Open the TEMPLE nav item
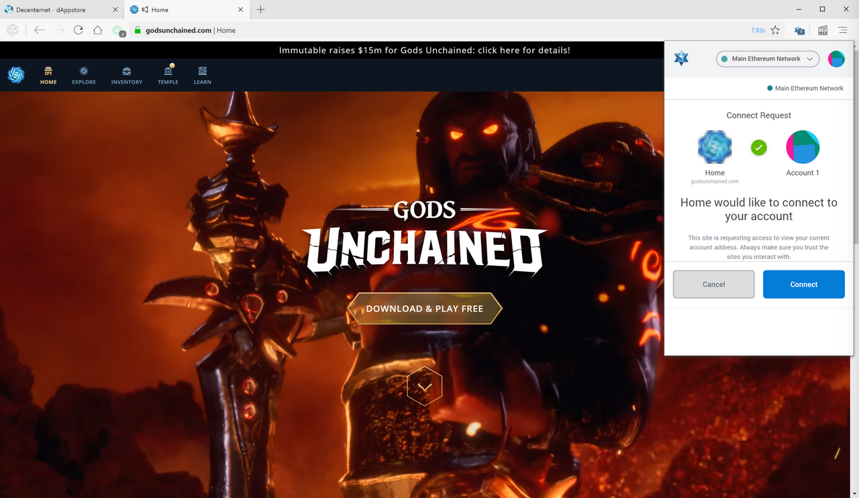859x498 pixels. [168, 75]
